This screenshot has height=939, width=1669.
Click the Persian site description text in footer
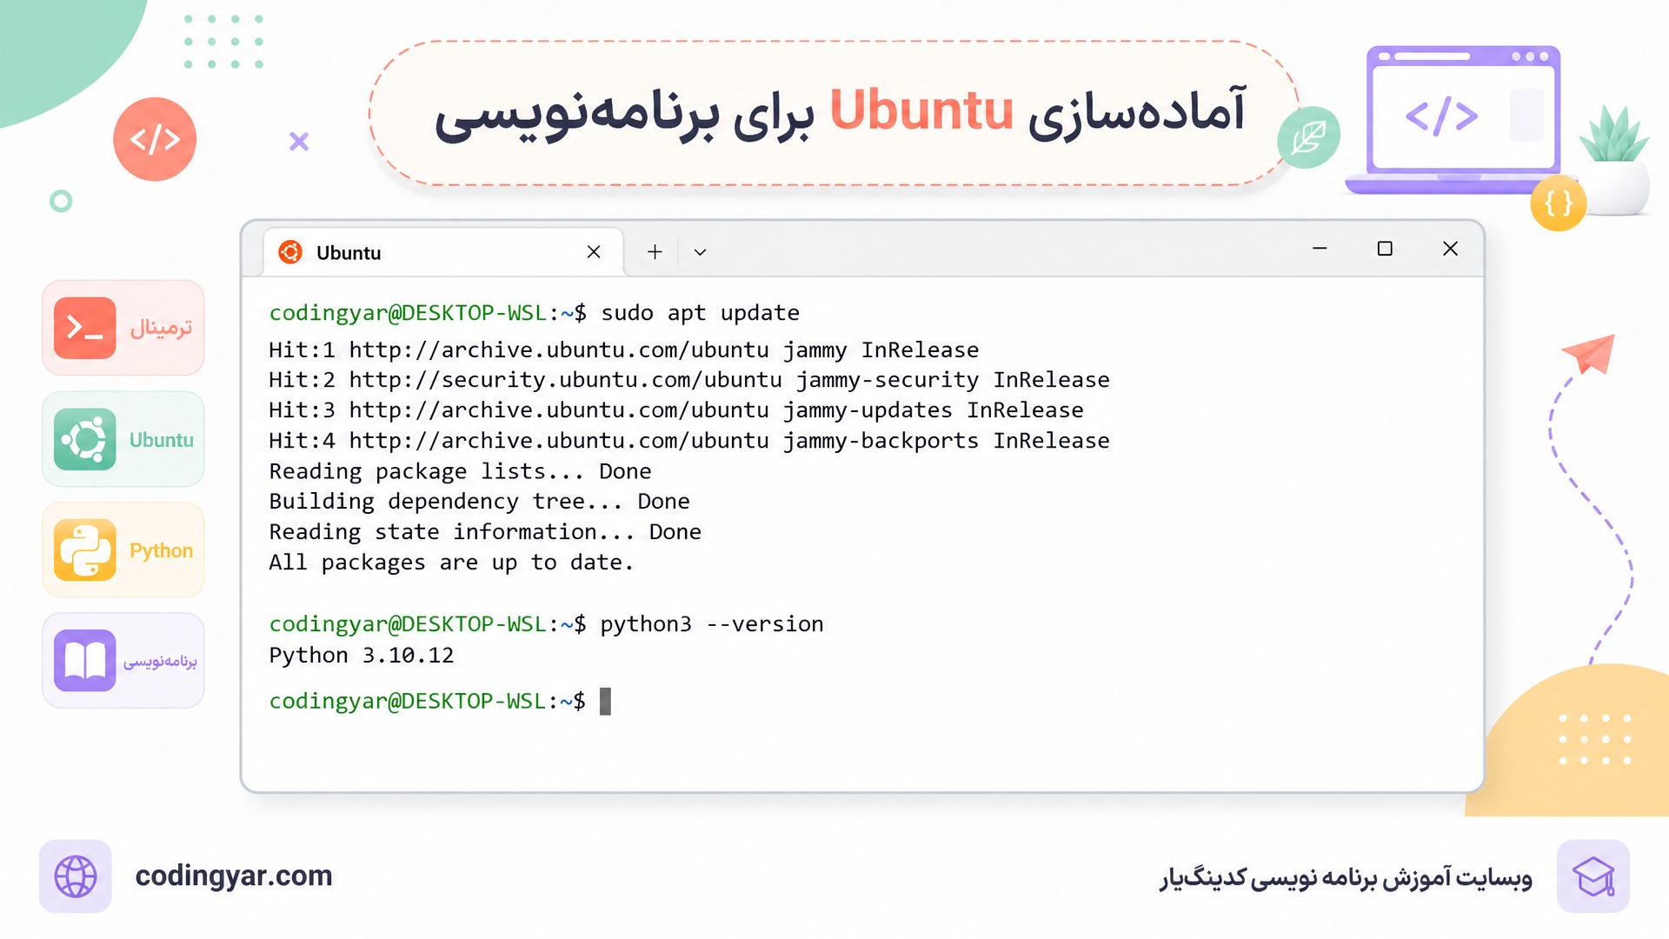coord(1346,878)
